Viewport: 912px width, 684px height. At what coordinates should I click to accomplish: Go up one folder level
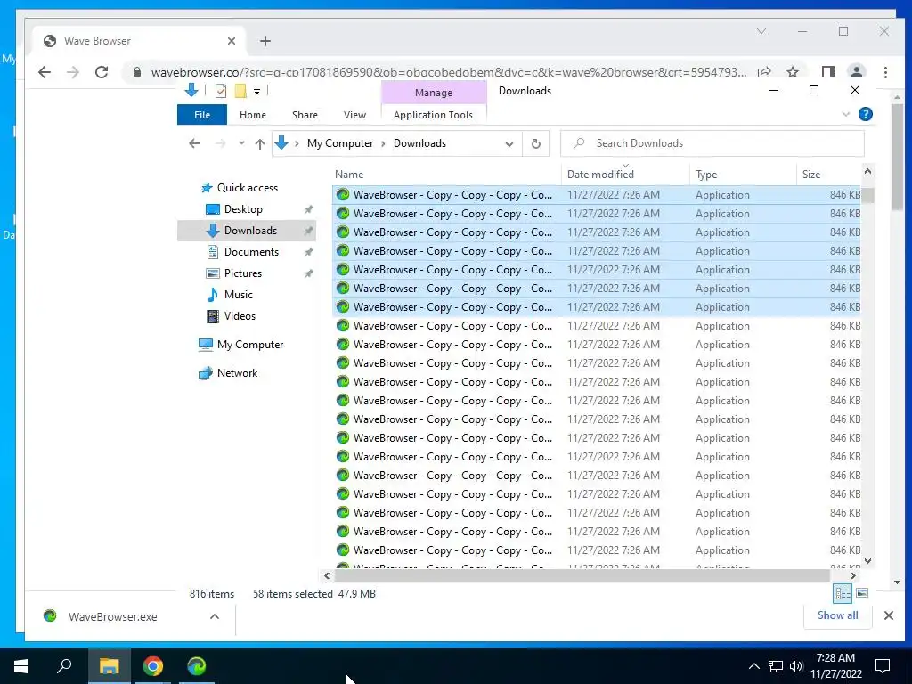click(x=260, y=143)
